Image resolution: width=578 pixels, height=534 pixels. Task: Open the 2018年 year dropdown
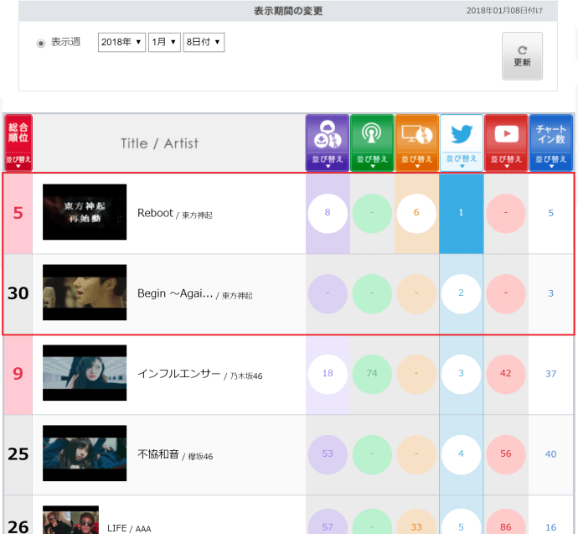pyautogui.click(x=121, y=42)
